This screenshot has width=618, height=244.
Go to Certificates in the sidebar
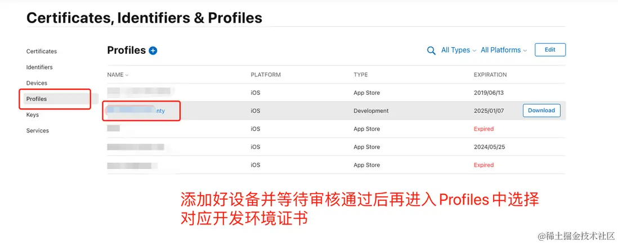[42, 51]
